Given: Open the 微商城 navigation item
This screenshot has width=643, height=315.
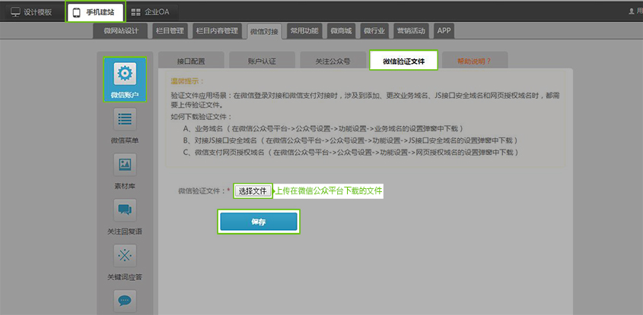Looking at the screenshot, I should [342, 30].
